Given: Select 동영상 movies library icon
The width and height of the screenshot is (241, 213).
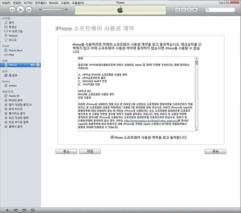Looking at the screenshot, I should click(6, 27).
